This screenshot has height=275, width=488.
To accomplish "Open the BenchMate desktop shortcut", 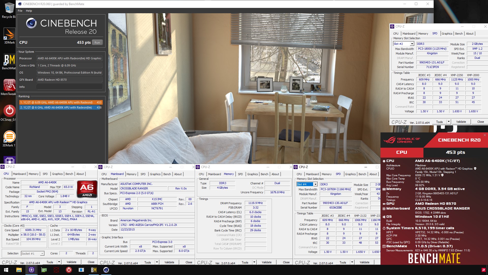I will click(x=9, y=62).
